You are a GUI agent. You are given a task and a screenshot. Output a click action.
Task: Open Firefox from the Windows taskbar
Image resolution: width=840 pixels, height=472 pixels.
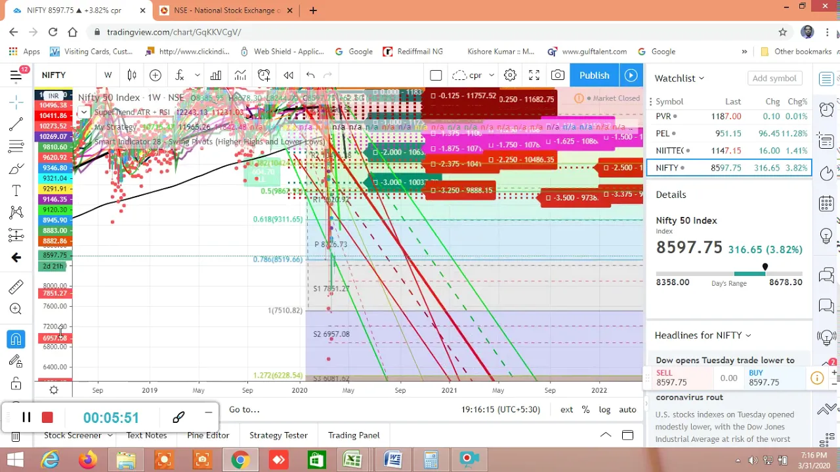click(x=87, y=460)
